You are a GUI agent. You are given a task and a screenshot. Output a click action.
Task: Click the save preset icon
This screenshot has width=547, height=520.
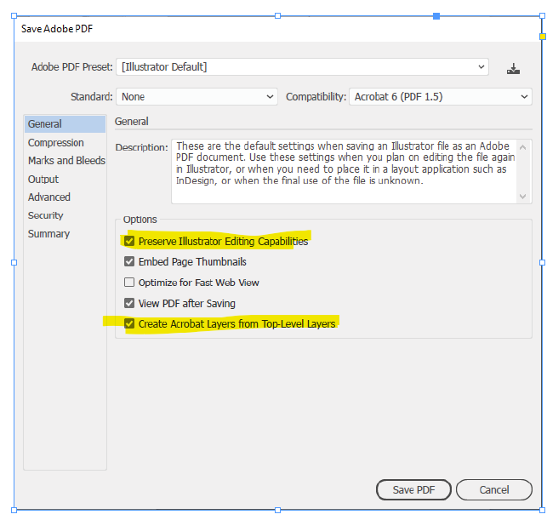[x=513, y=67]
